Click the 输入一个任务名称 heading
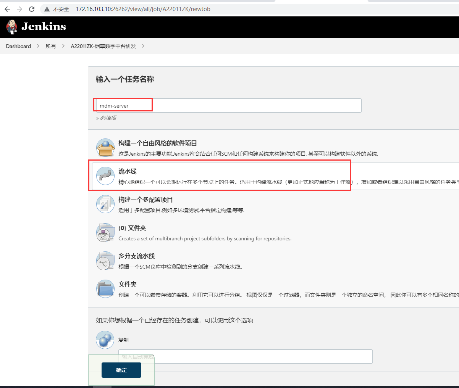The height and width of the screenshot is (388, 459). tap(125, 79)
